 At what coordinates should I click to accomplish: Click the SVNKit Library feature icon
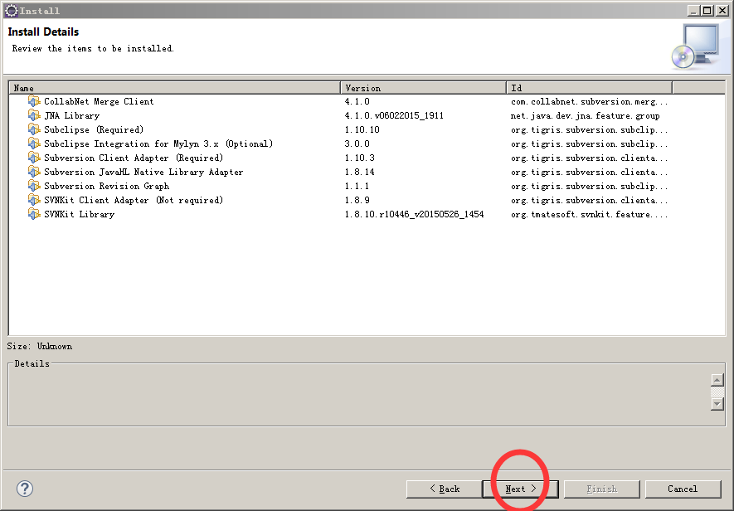34,214
